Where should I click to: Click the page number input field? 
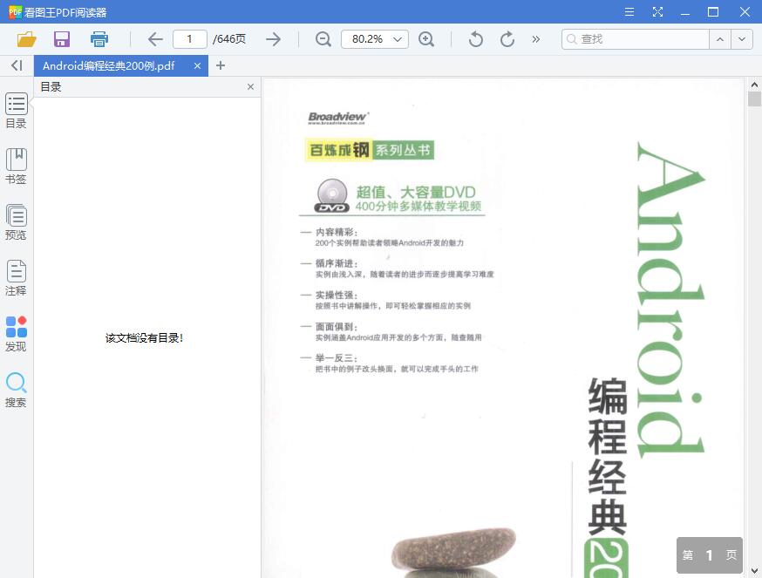[x=189, y=39]
